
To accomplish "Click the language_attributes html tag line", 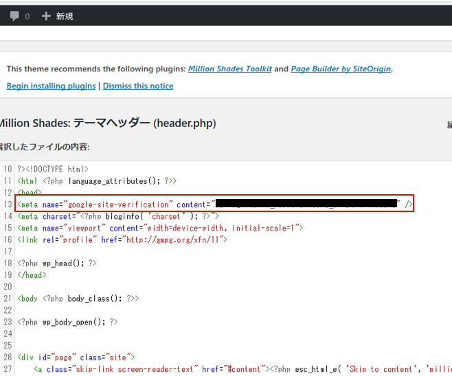I will click(96, 181).
